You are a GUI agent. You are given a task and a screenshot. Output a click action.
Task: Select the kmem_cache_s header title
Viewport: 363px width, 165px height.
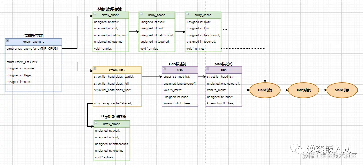(x=34, y=42)
